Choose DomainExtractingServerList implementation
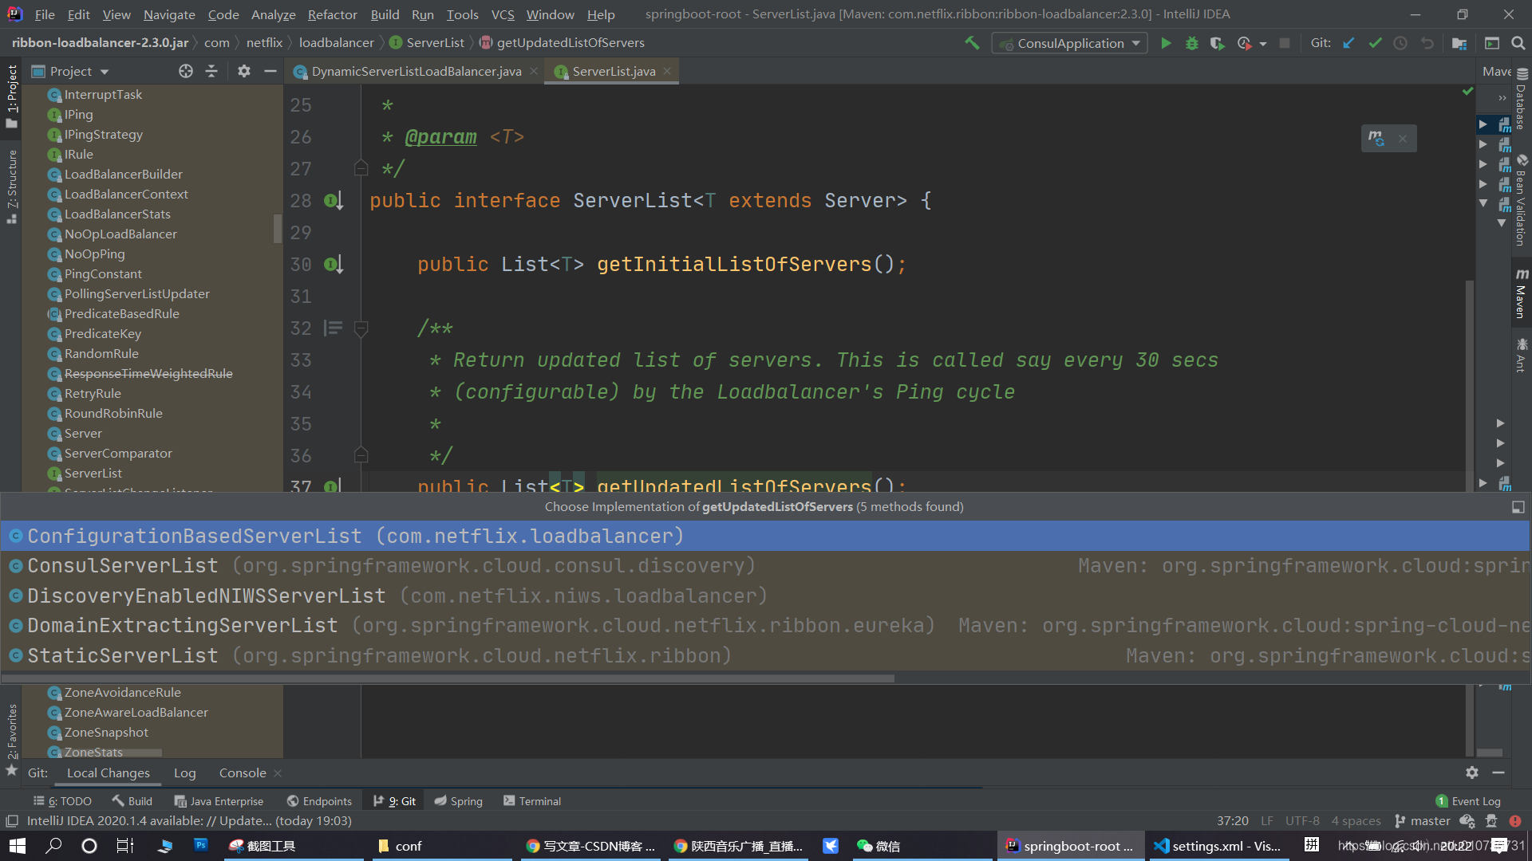 coord(766,626)
